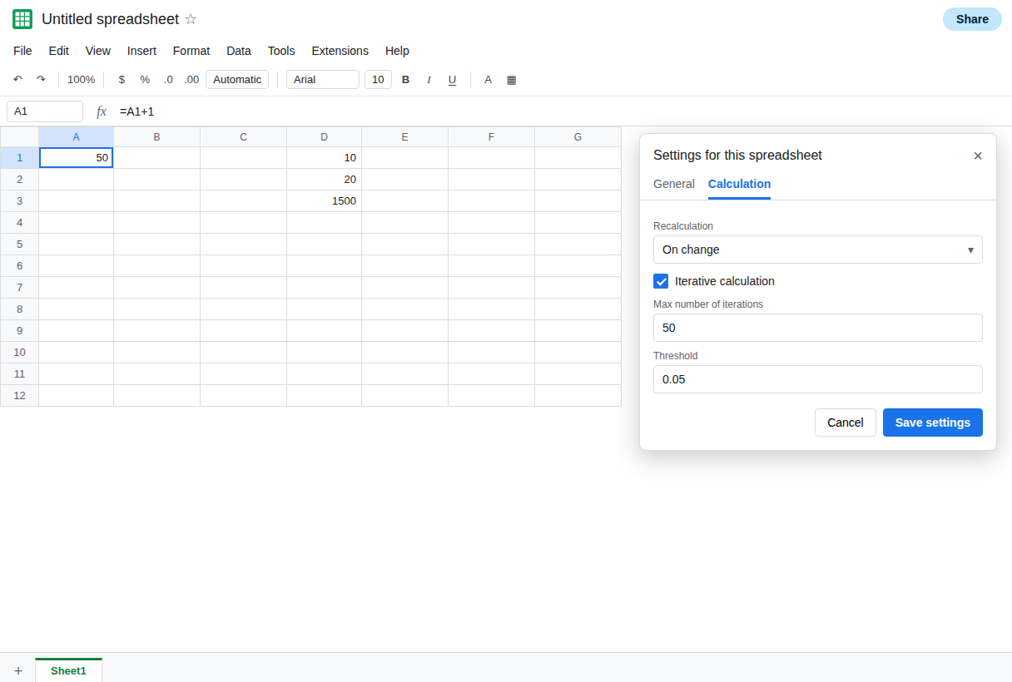Click the Google Sheets logo icon
Screen dimensions: 1012x682
point(22,19)
